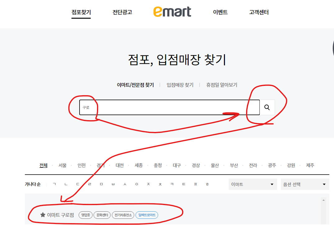Choose the ㅌ consonant filter
The image size is (334, 225).
(184, 184)
